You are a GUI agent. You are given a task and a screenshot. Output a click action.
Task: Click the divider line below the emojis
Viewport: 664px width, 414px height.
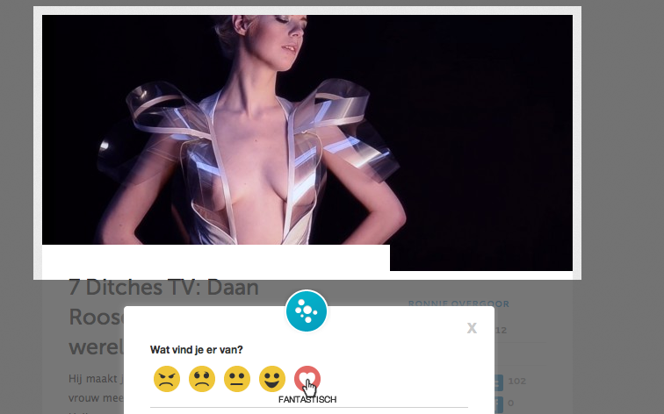click(x=307, y=407)
